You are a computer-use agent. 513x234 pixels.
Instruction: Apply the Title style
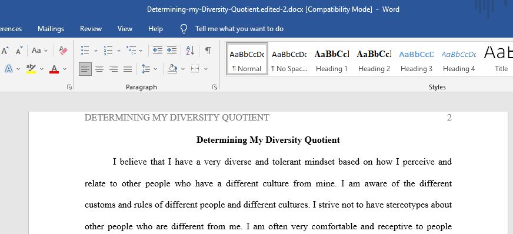(498, 59)
